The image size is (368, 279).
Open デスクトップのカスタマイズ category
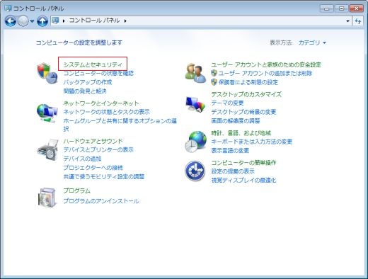coord(246,94)
